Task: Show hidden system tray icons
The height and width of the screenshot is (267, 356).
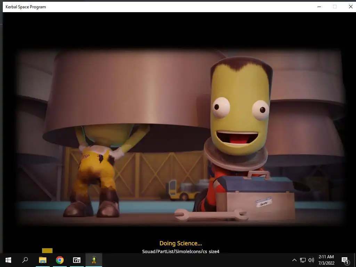Action: 294,260
